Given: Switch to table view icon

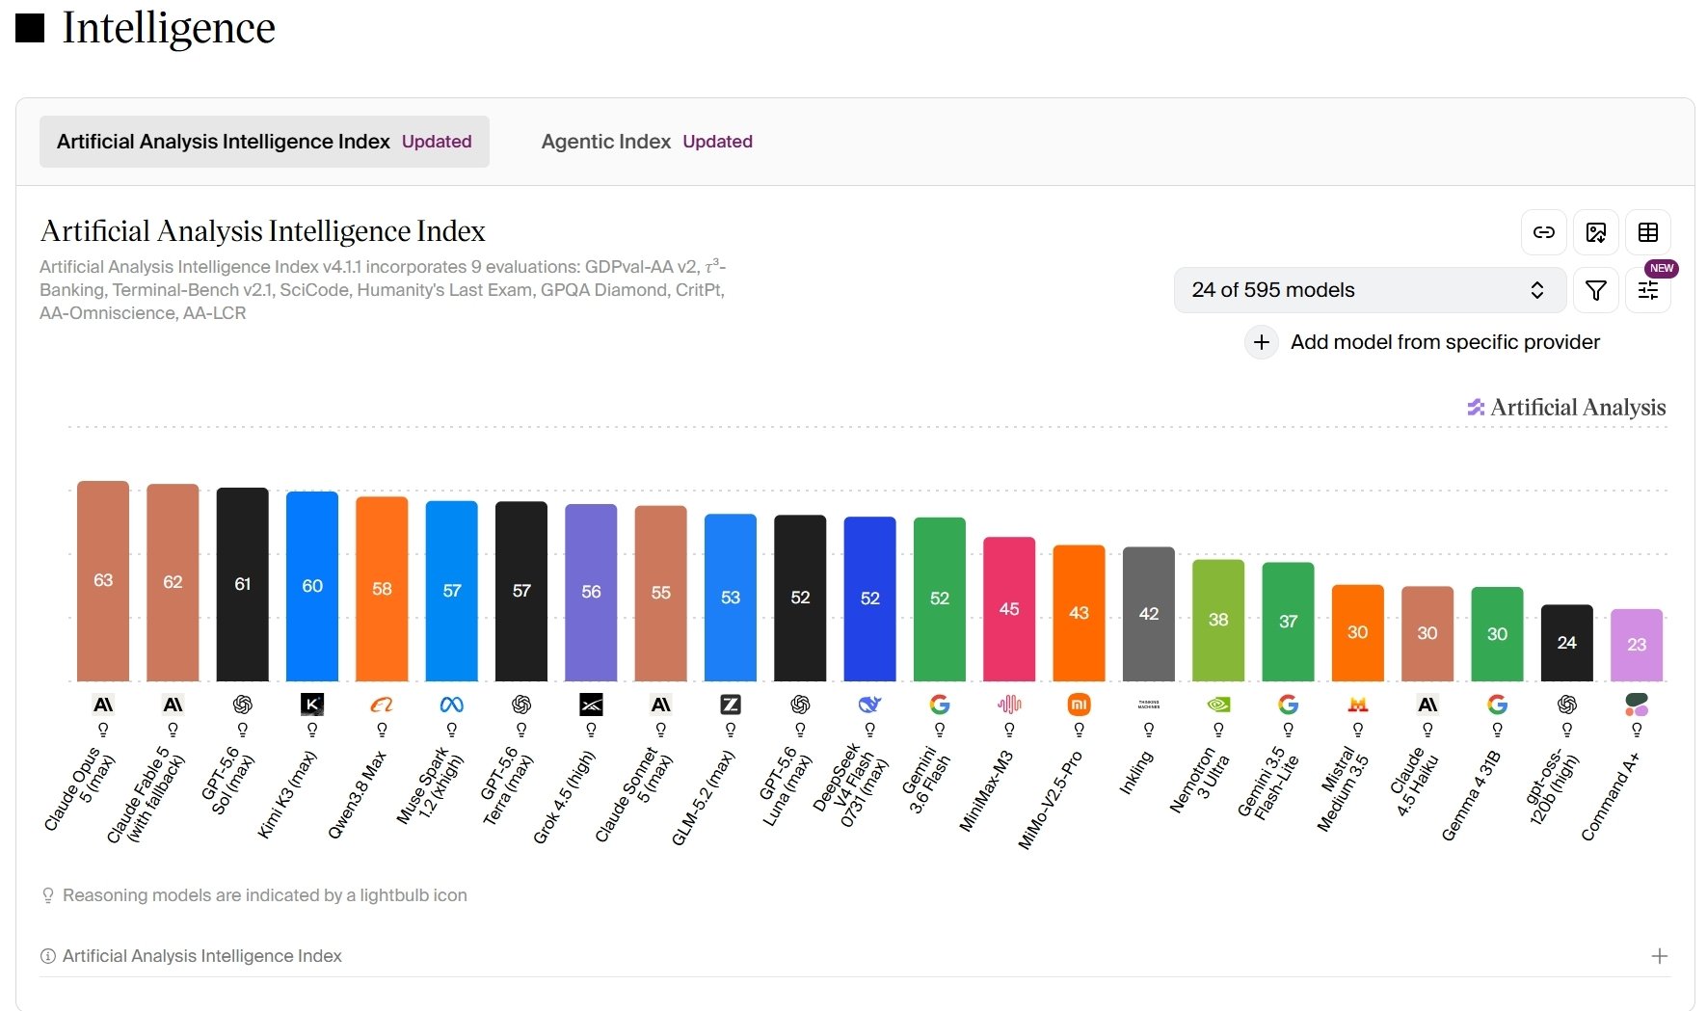Looking at the screenshot, I should tap(1648, 232).
